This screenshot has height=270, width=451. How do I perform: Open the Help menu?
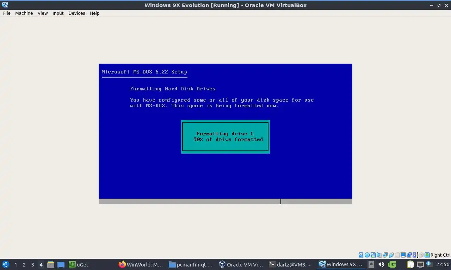[x=94, y=13]
